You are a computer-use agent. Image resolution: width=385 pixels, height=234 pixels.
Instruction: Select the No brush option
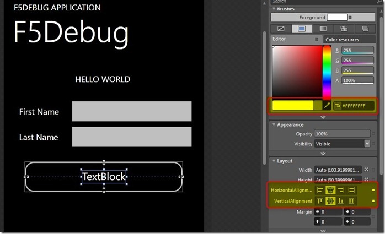click(281, 29)
